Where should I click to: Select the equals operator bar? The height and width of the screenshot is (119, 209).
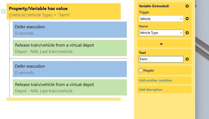[164, 44]
